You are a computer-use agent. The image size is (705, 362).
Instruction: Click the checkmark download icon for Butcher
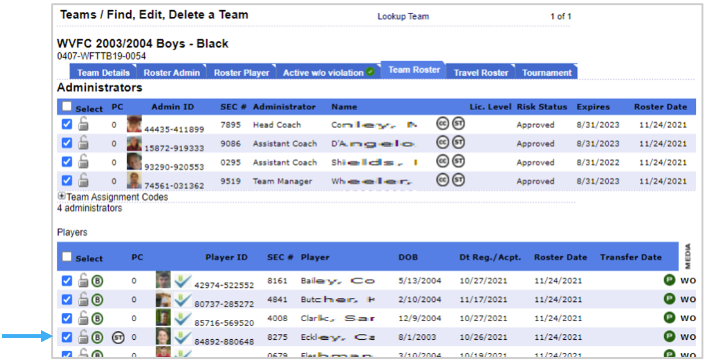click(x=183, y=300)
